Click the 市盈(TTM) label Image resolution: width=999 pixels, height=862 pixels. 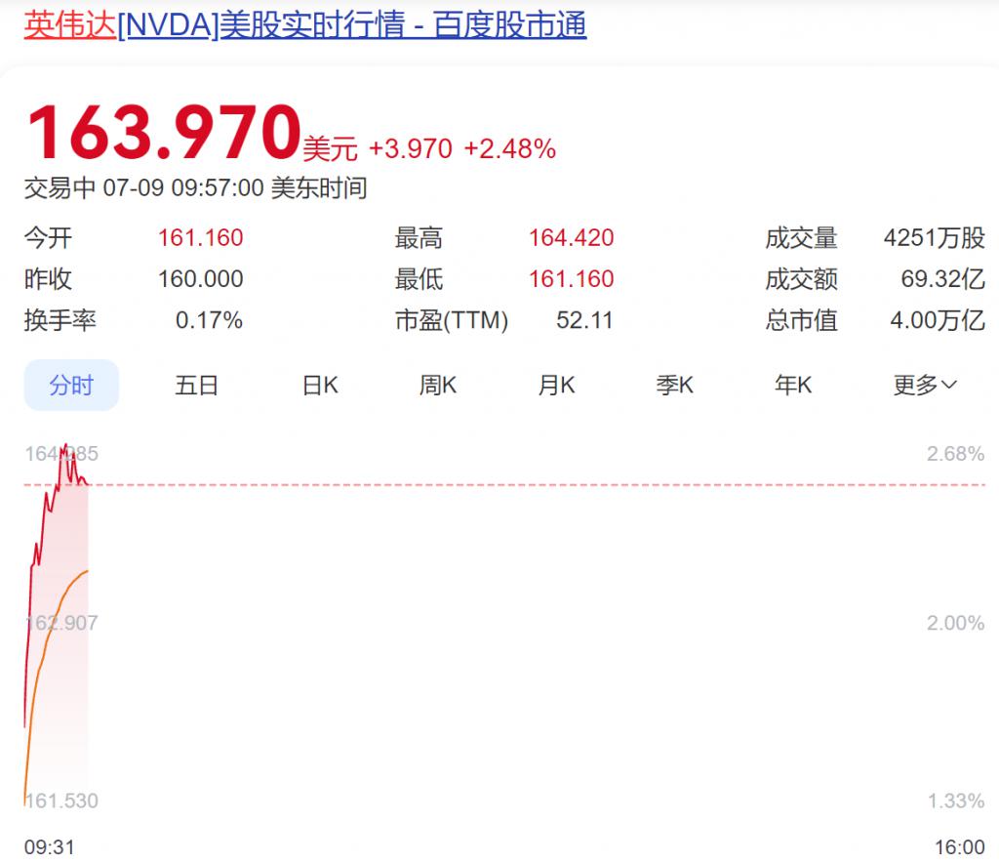(452, 320)
